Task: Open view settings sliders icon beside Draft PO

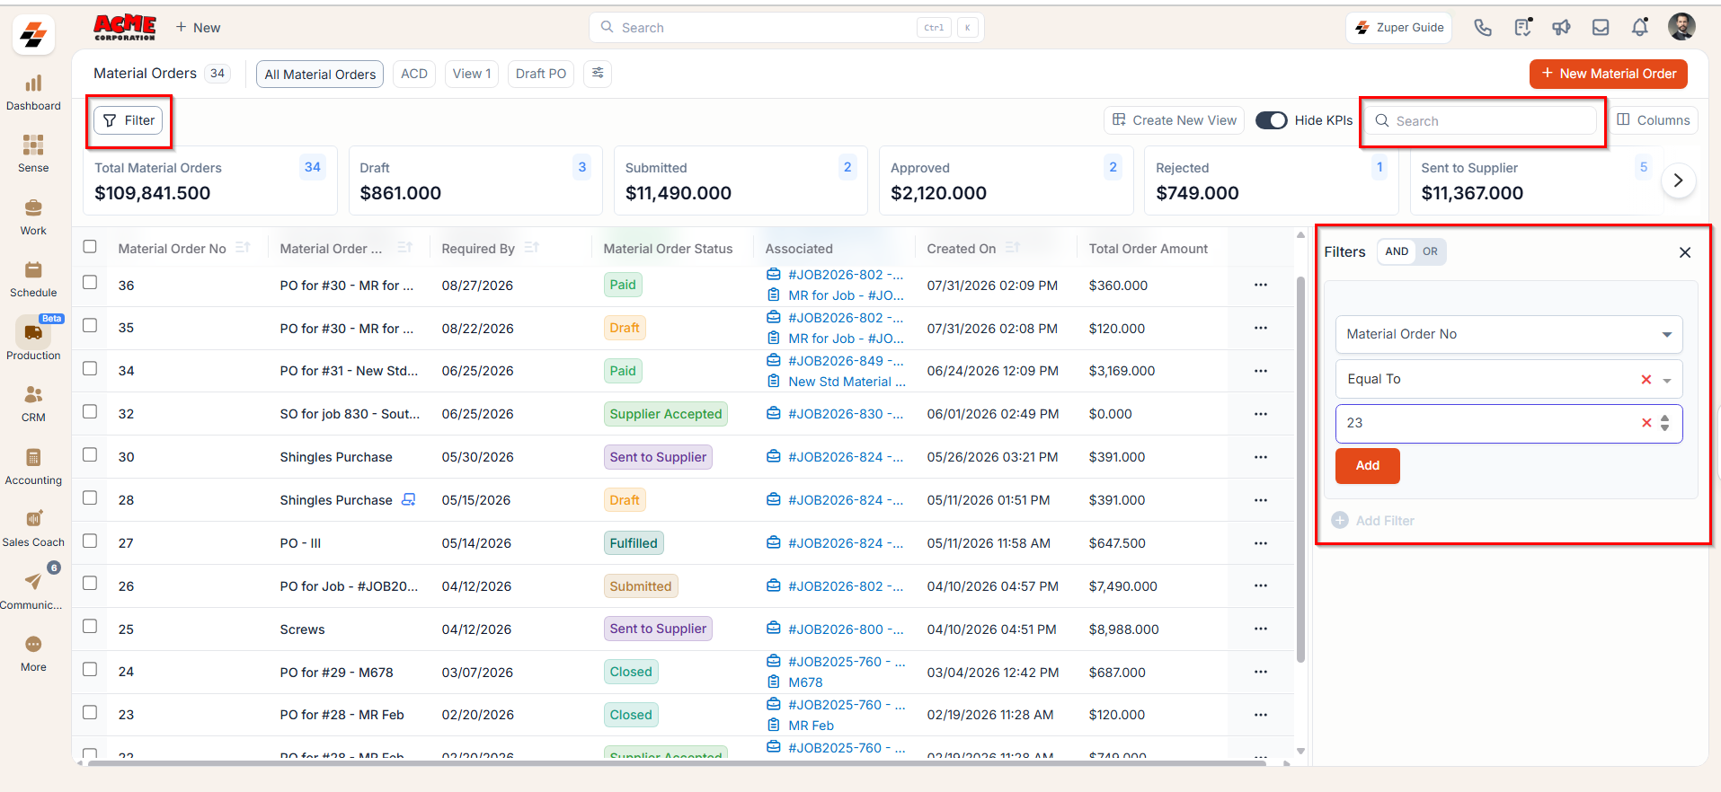Action: tap(598, 74)
